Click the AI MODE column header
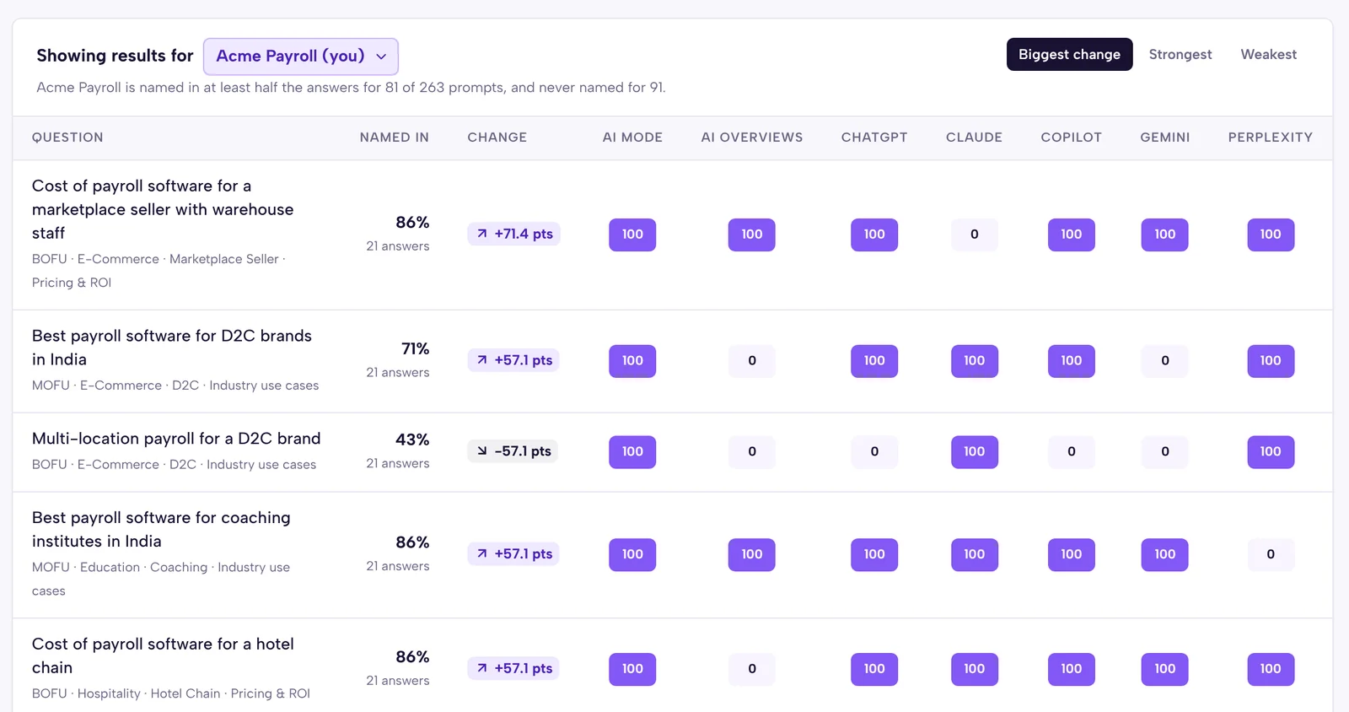This screenshot has height=712, width=1349. tap(632, 138)
